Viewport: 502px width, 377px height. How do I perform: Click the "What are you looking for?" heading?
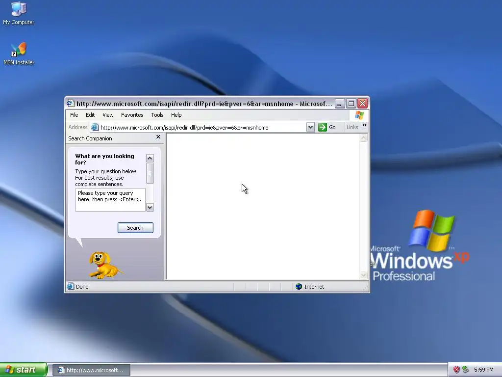click(x=105, y=160)
